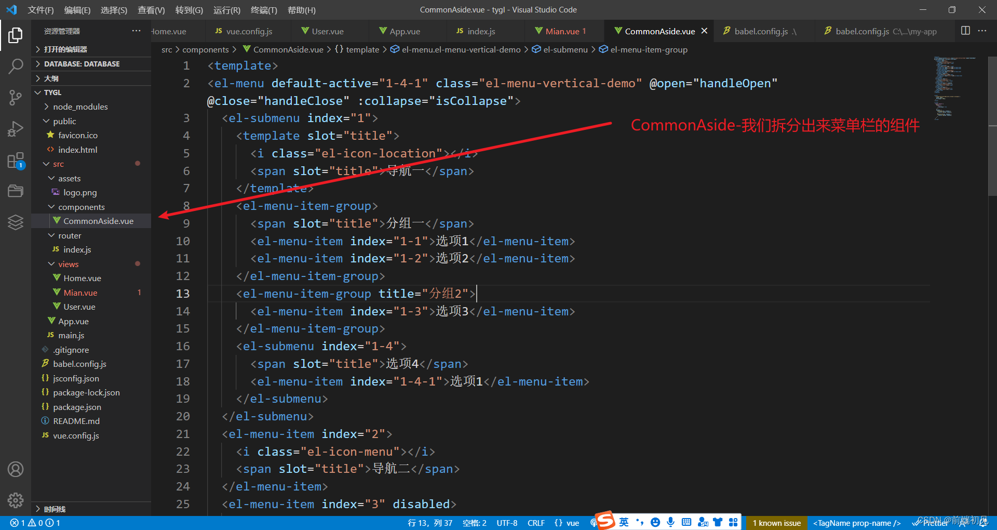
Task: Open more editor actions ellipsis
Action: coord(982,31)
